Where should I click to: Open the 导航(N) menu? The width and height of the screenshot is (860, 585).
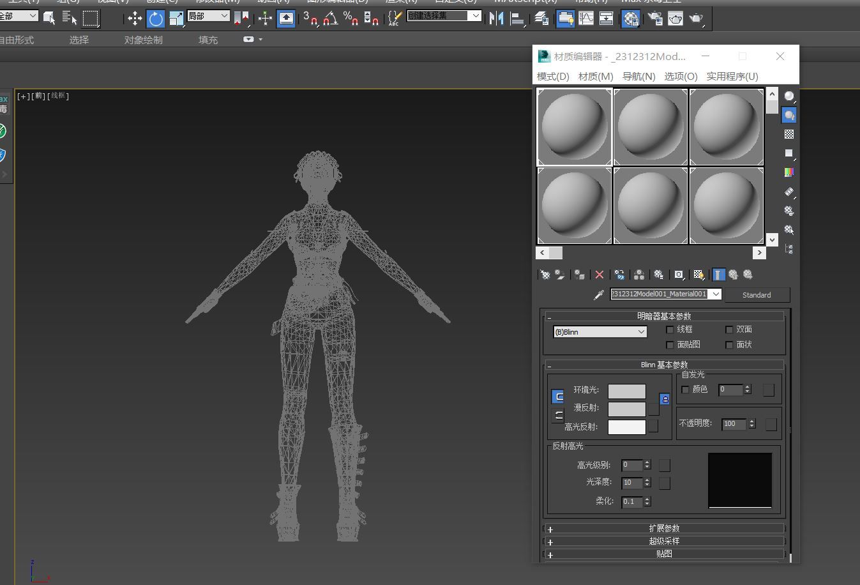pos(639,77)
